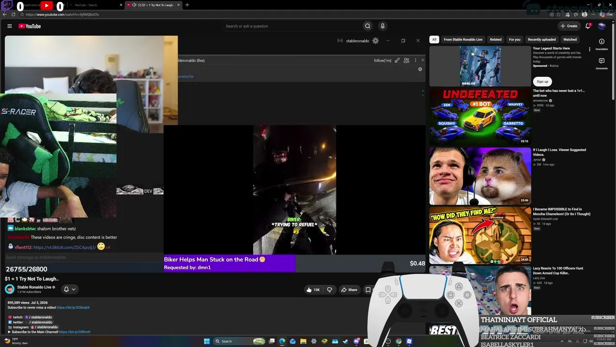
Task: Go to YouTube home via logo
Action: click(30, 26)
